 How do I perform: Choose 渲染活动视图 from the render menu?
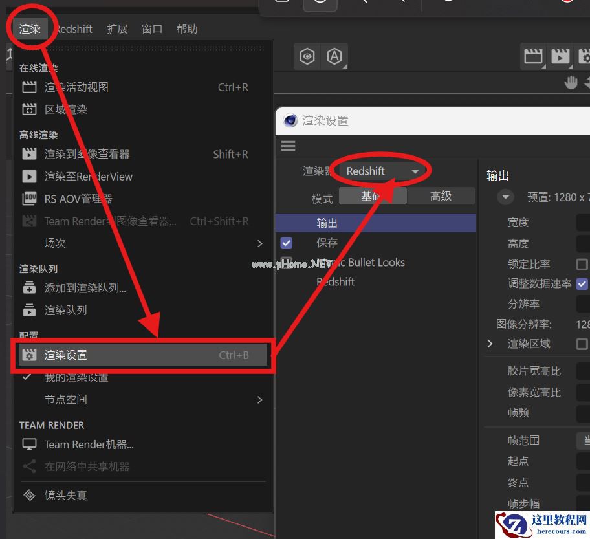(x=143, y=87)
